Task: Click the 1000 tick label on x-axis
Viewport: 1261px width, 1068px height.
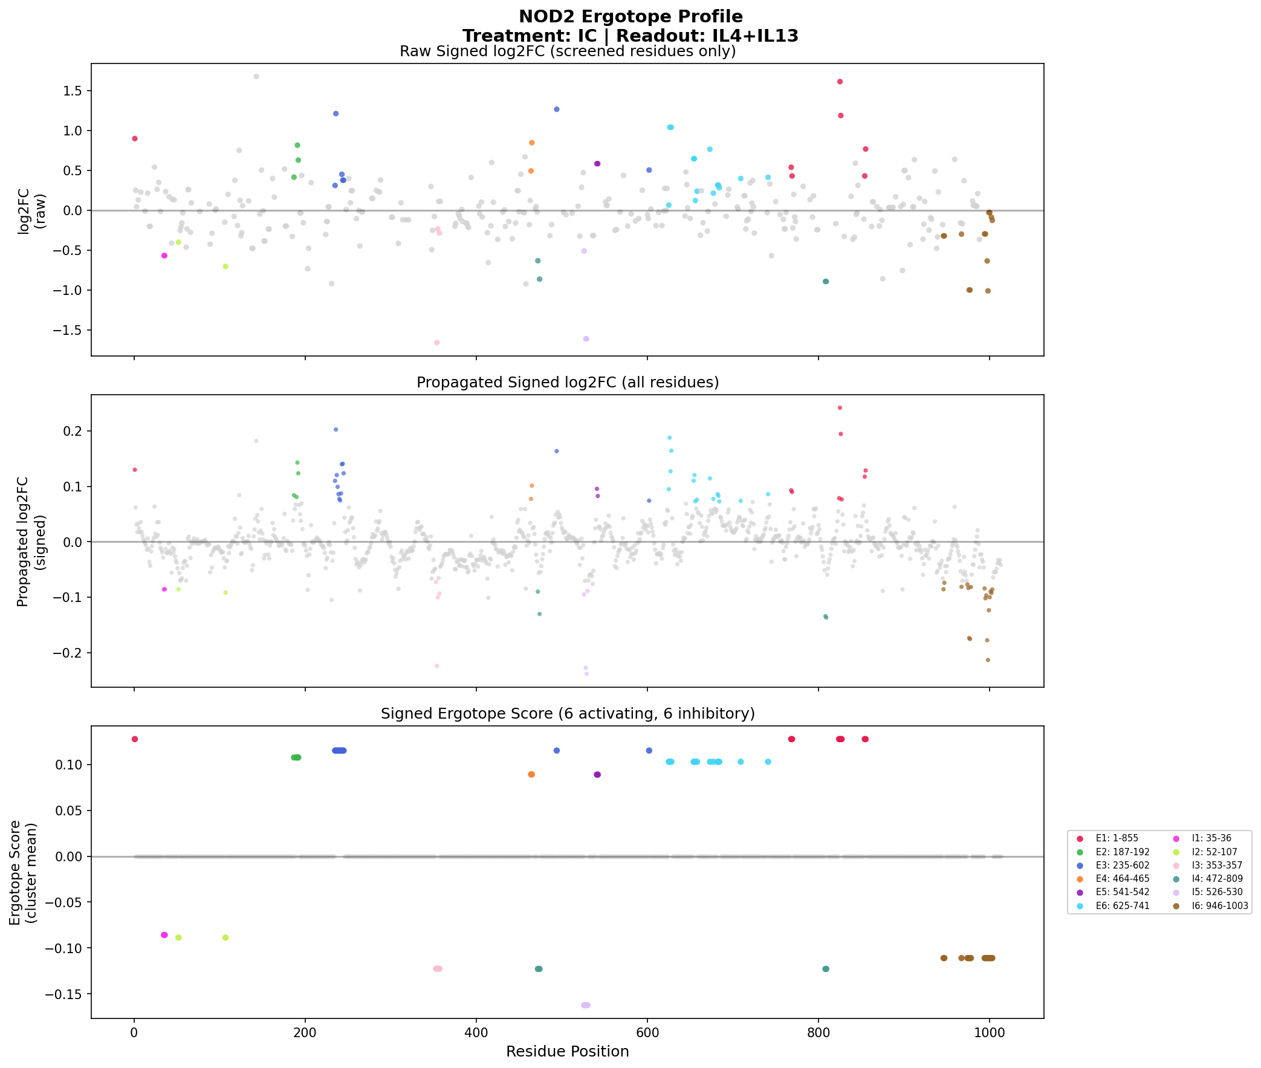Action: (989, 1032)
